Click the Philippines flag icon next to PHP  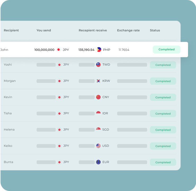99,50
